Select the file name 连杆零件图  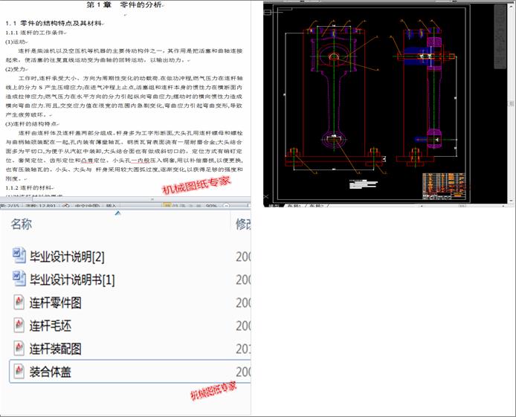(x=56, y=303)
